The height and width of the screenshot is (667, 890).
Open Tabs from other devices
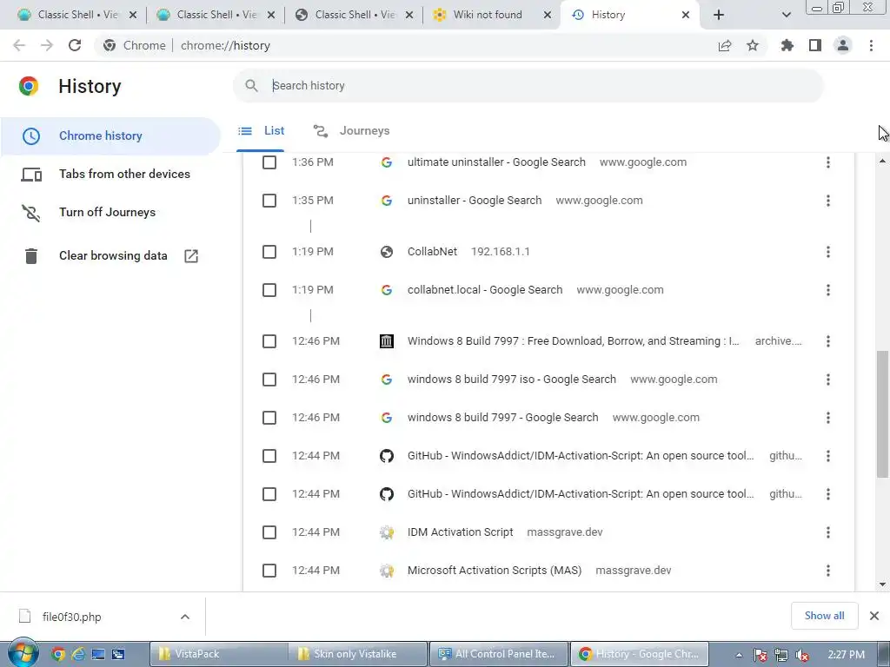click(x=110, y=174)
